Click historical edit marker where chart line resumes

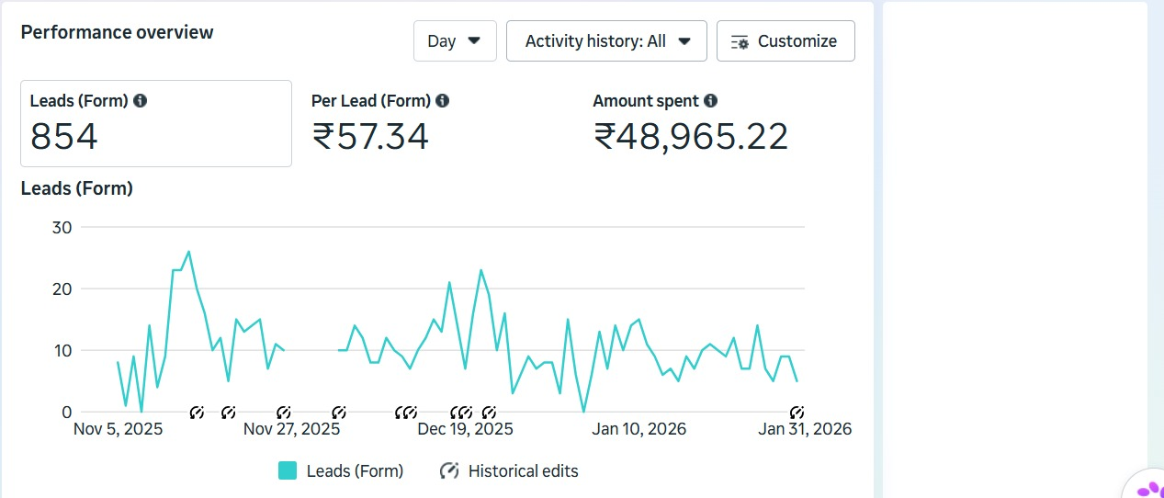coord(339,413)
